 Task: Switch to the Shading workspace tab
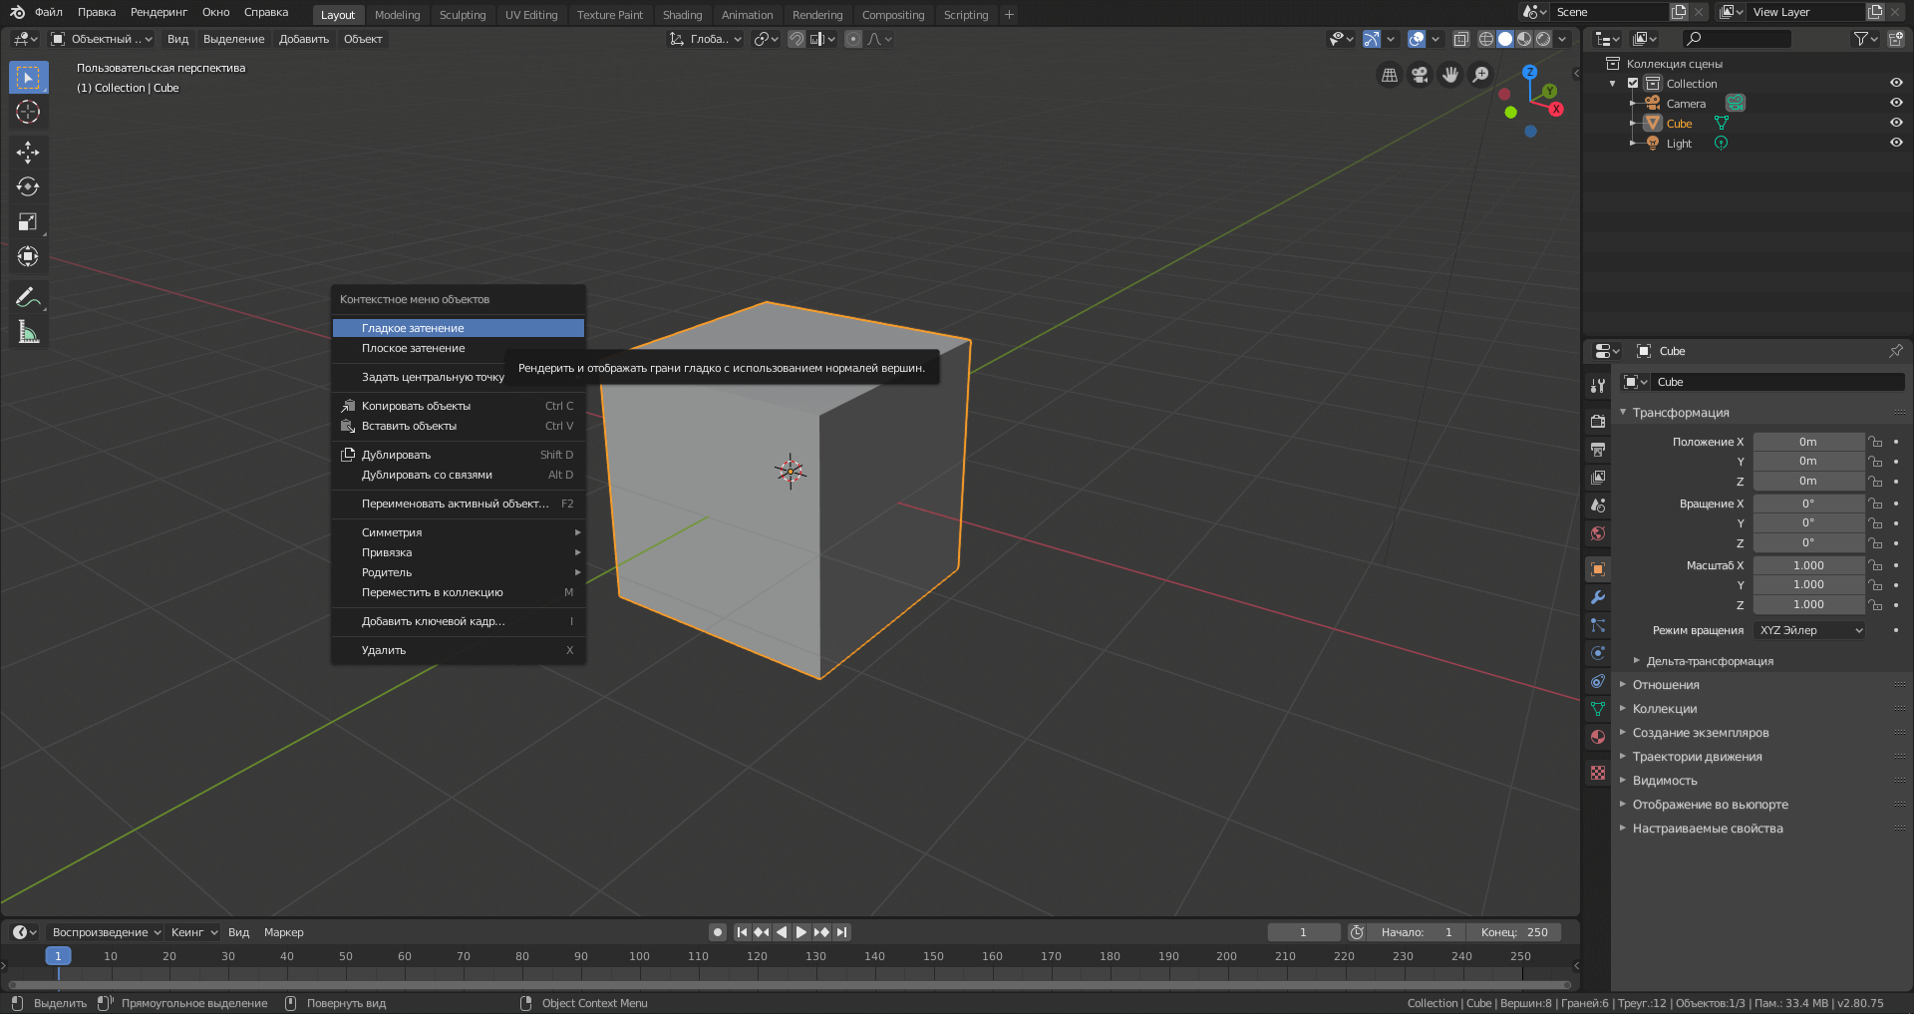(x=683, y=14)
